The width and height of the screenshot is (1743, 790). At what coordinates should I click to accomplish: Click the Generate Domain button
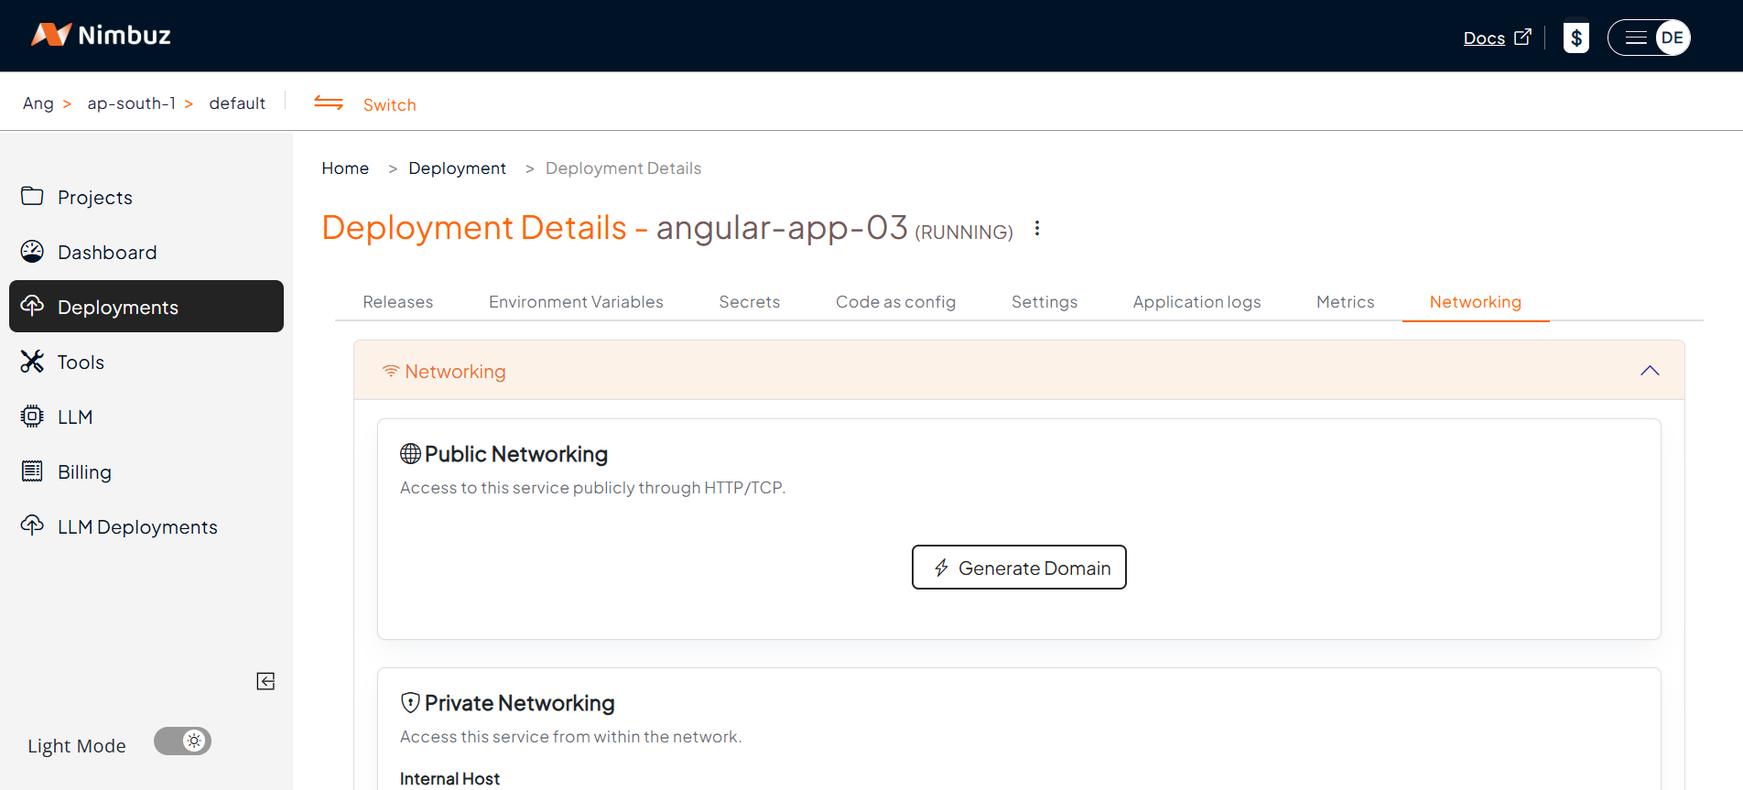(1019, 568)
